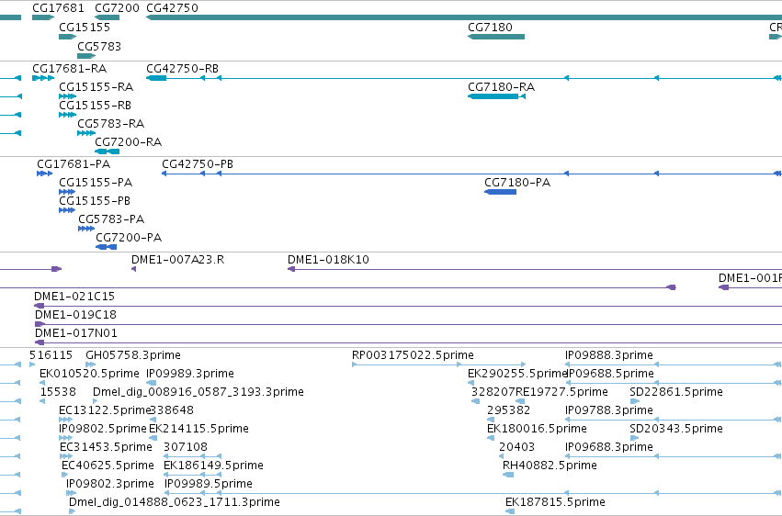Screen dimensions: 782x516
Task: Select EST EC13122.5prime
Action: [66, 420]
